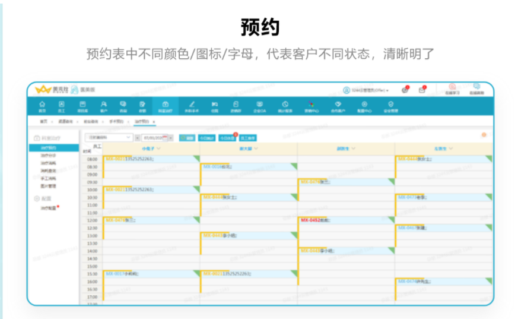
Task: Select 消耗查询 in the left sidebar
Action: [48, 171]
